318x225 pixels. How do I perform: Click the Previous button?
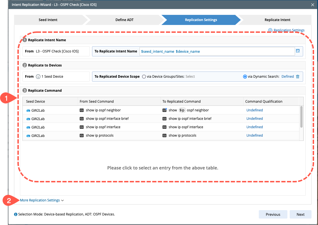click(273, 214)
